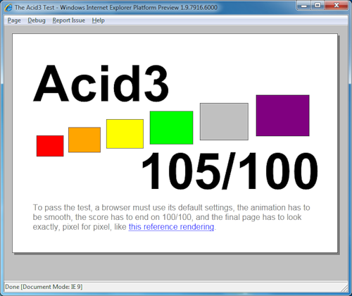352x296 pixels.
Task: Click the 105/100 score text
Action: click(x=230, y=171)
